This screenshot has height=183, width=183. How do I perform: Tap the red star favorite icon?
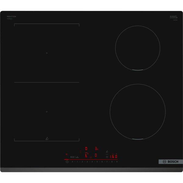point(91,157)
